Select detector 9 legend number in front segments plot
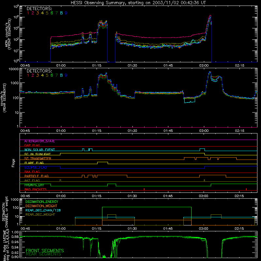Screen dimensions: 261x261 pyautogui.click(x=66, y=13)
